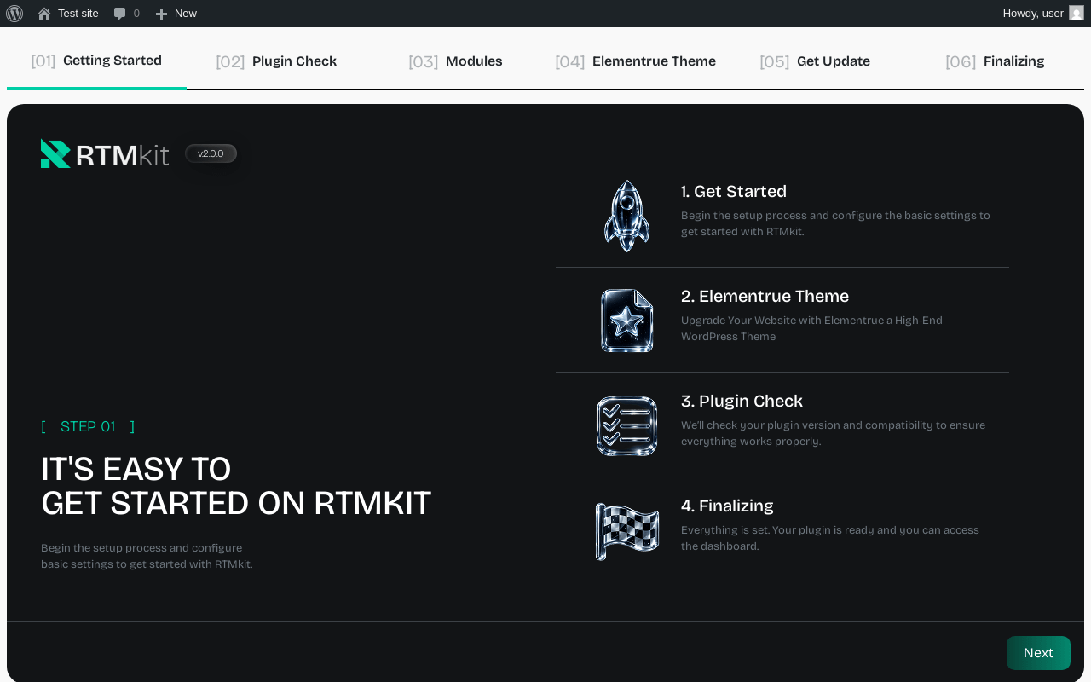The width and height of the screenshot is (1091, 682).
Task: Click the plus icon beside New
Action: [x=161, y=14]
